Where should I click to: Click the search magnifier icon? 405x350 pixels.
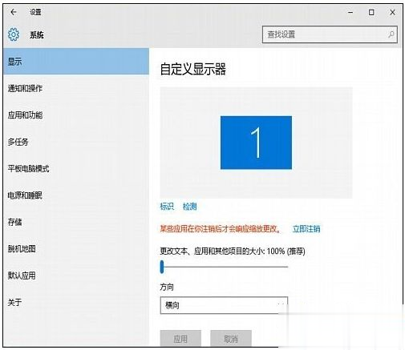(x=391, y=34)
